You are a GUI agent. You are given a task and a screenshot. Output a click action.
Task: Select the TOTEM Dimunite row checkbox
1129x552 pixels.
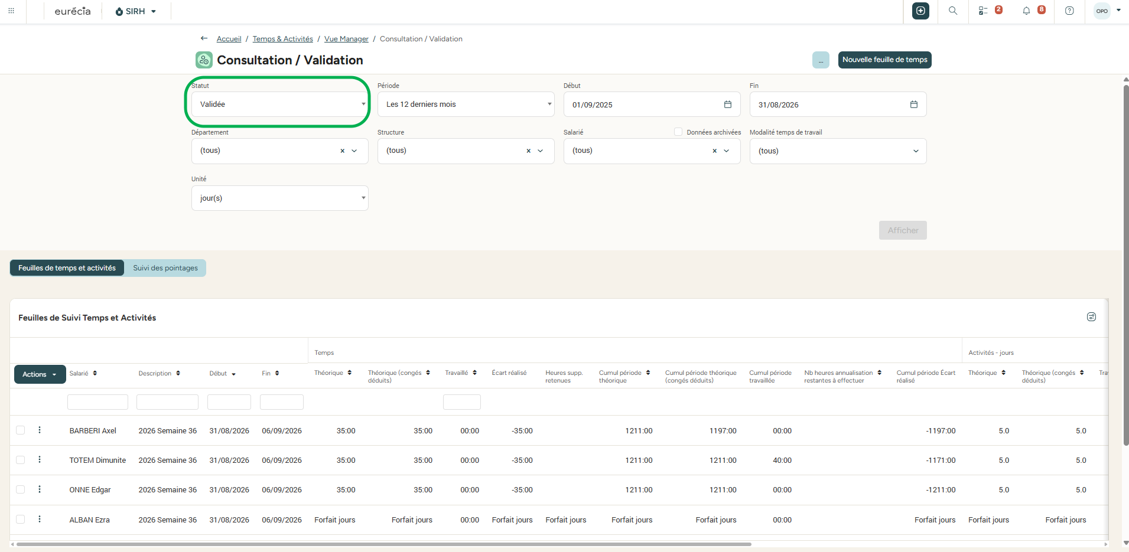21,460
